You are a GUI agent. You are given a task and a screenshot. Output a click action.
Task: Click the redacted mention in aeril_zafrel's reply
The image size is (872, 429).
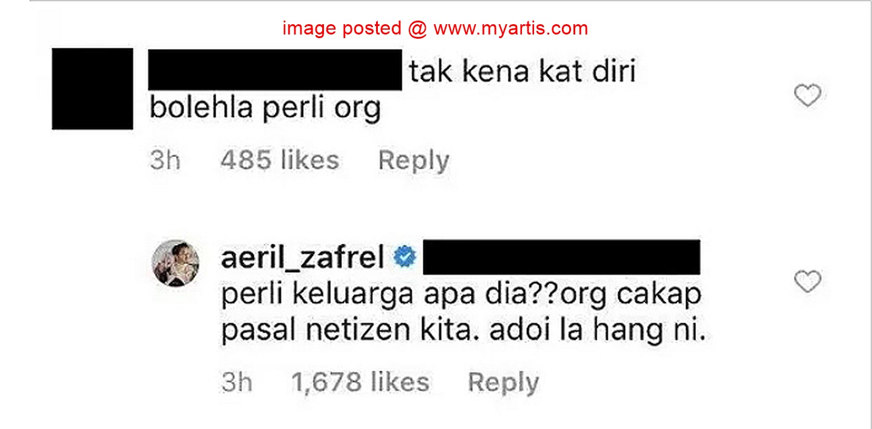tap(561, 257)
